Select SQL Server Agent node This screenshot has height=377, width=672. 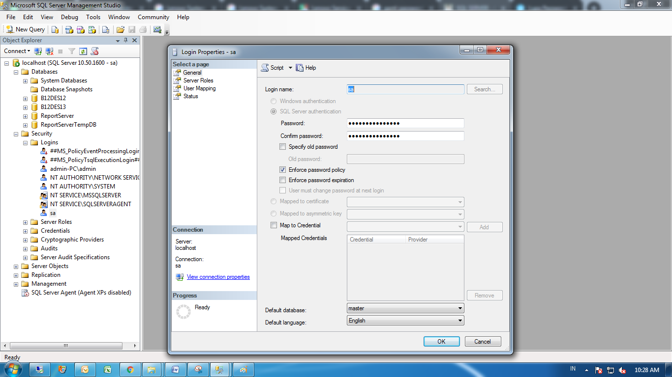coord(81,293)
